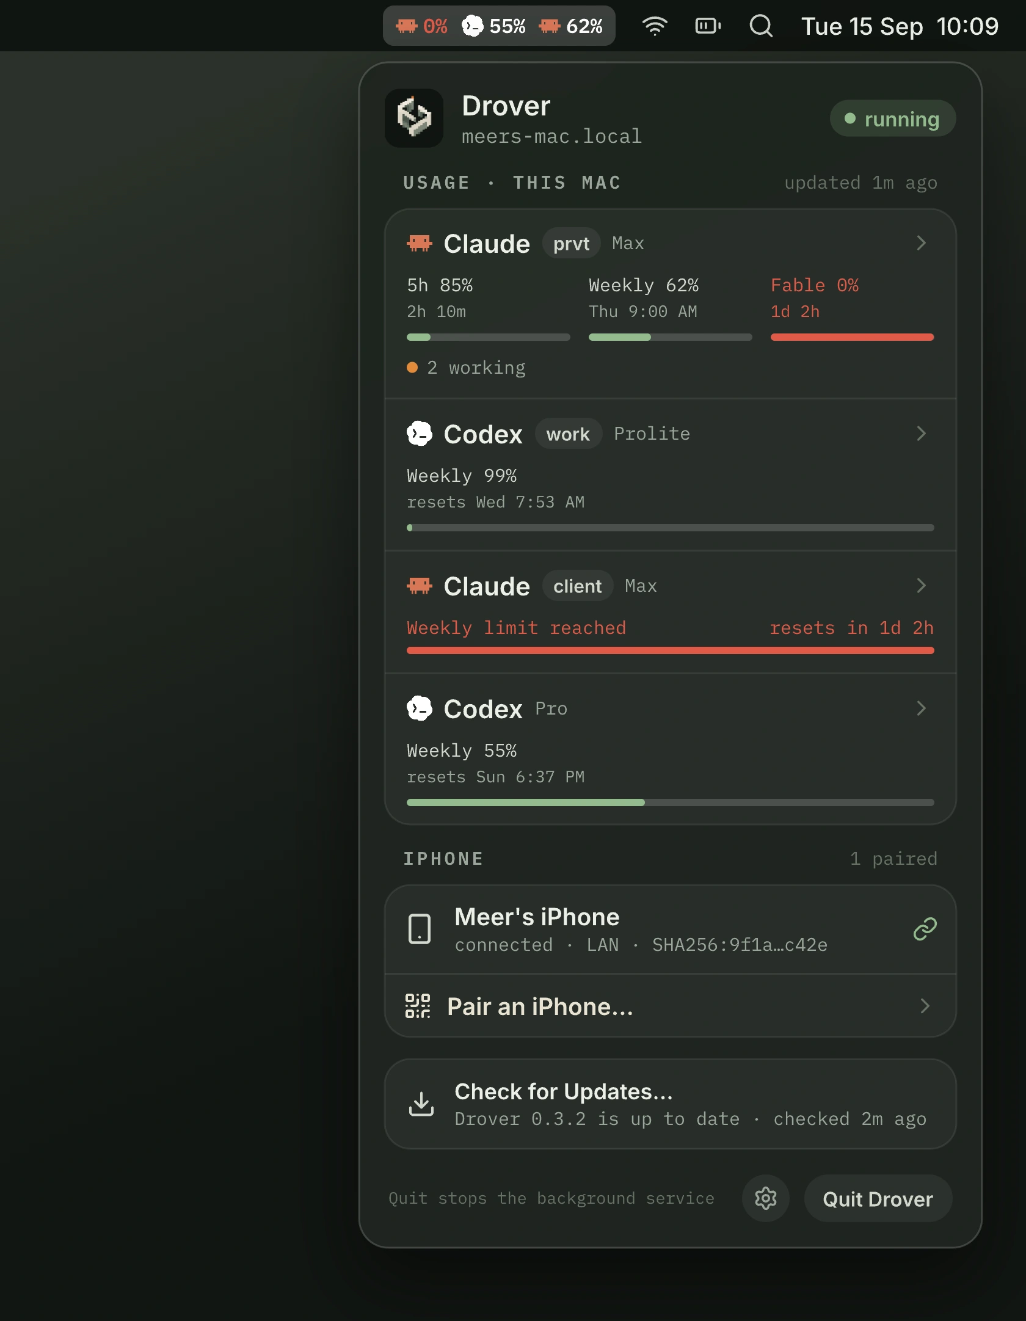The height and width of the screenshot is (1321, 1026).
Task: Click the 2h 10m reset time
Action: point(436,311)
